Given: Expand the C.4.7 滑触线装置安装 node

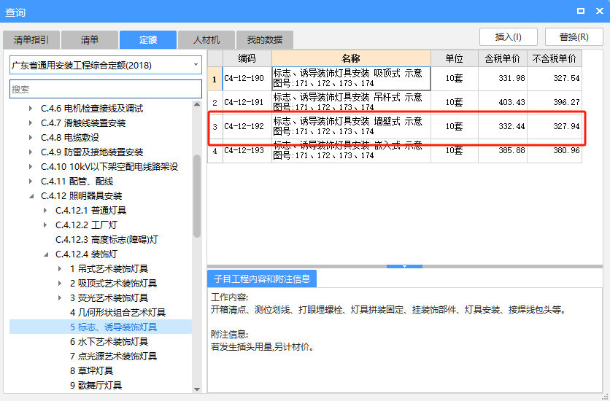Looking at the screenshot, I should click(x=31, y=123).
